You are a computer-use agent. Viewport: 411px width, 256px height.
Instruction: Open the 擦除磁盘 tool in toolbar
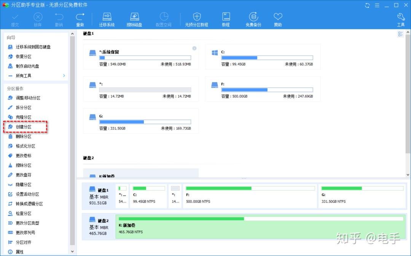point(134,19)
